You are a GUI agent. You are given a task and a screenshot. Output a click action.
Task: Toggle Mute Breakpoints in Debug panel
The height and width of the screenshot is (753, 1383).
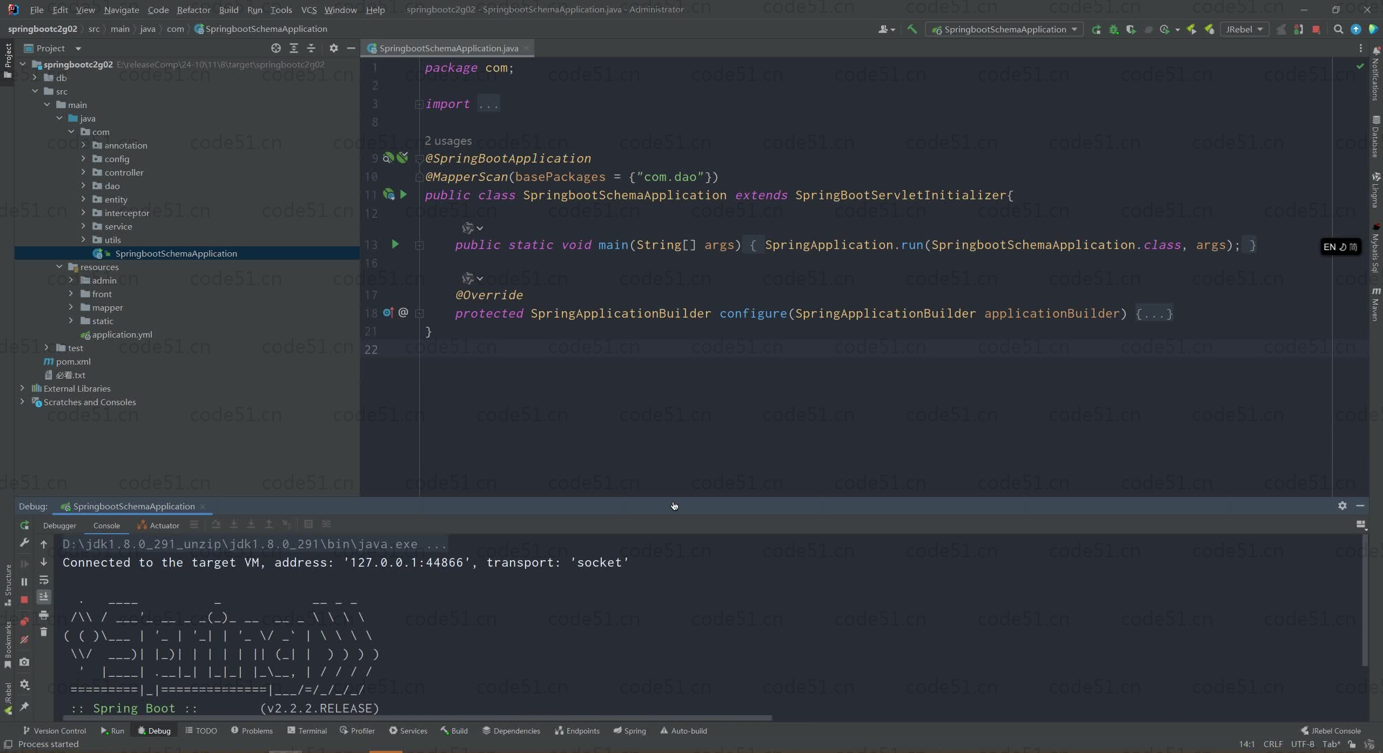tap(24, 640)
